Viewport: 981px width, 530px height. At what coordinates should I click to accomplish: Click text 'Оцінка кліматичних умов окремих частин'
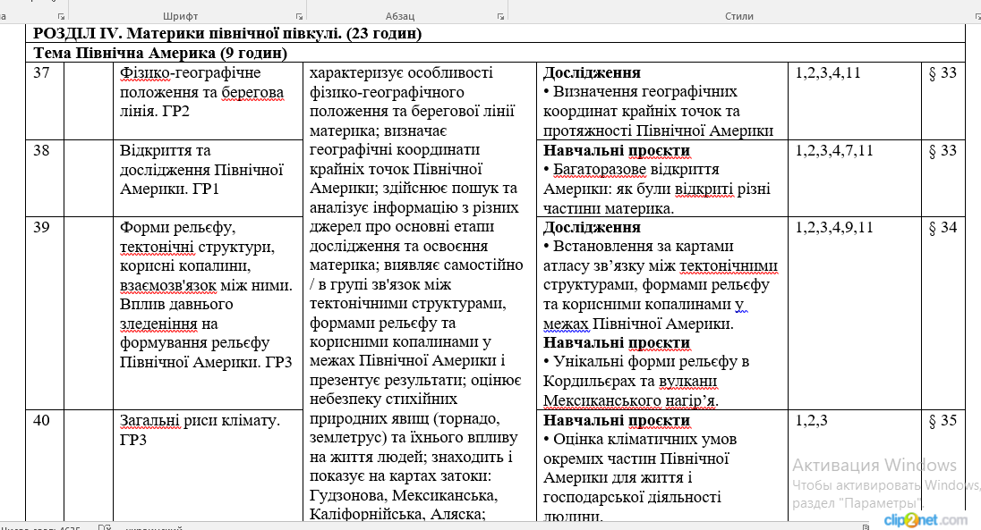[x=640, y=449]
